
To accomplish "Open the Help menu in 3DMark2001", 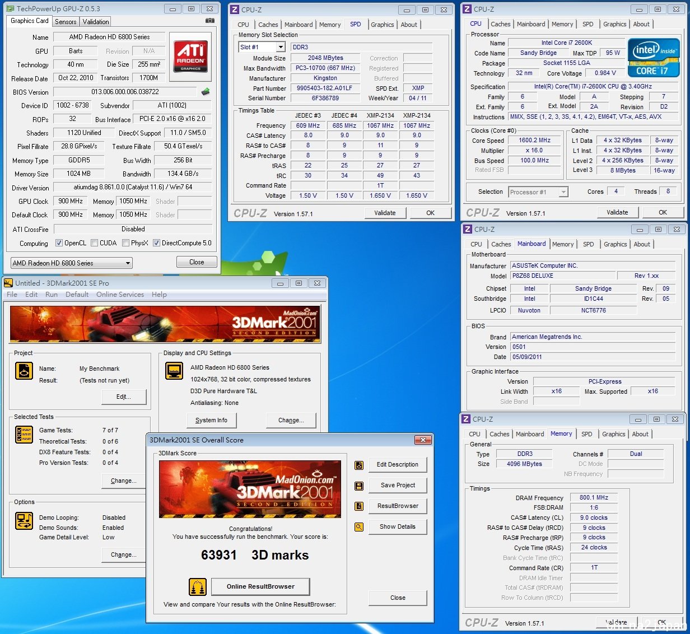I will (x=159, y=295).
